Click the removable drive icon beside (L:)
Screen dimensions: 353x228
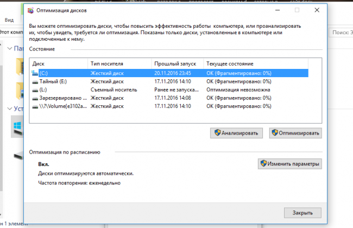[x=35, y=90]
